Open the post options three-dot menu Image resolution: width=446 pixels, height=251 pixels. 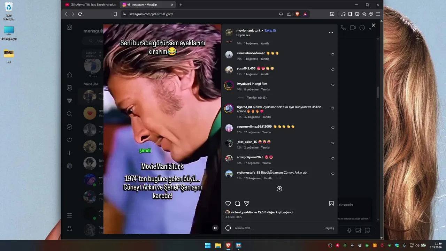pyautogui.click(x=331, y=32)
